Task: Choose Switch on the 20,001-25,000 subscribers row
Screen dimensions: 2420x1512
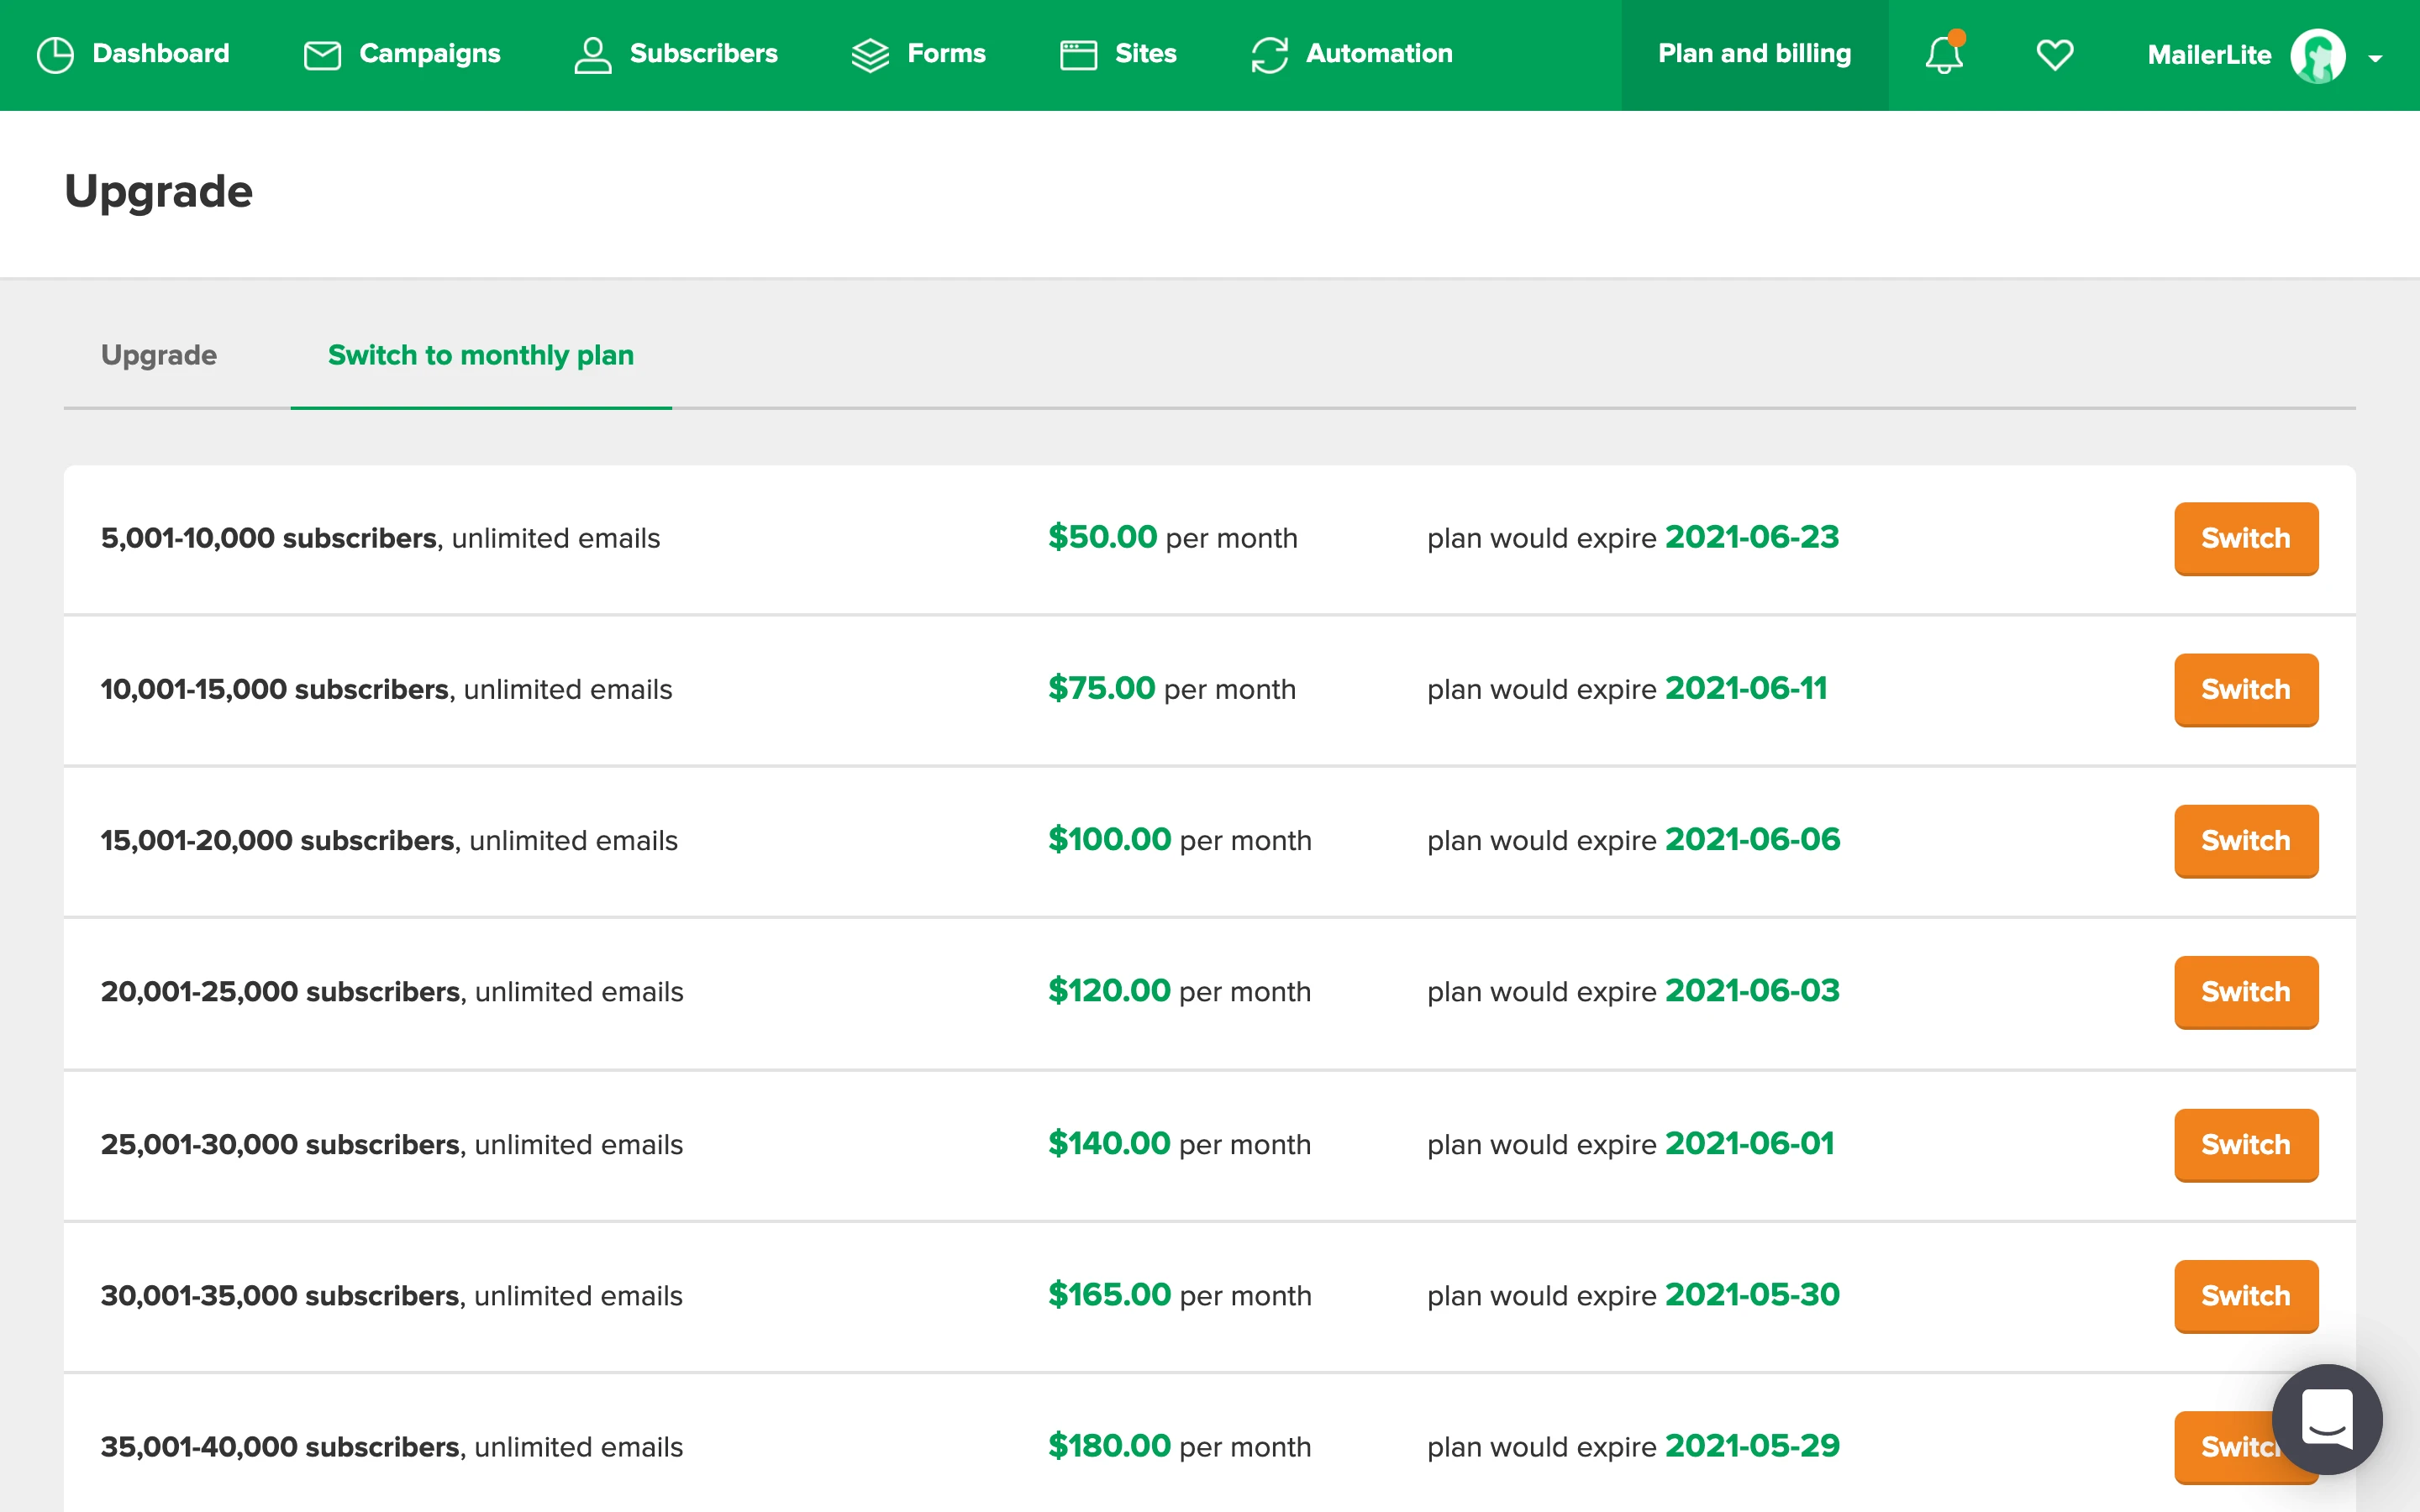Action: pyautogui.click(x=2245, y=991)
